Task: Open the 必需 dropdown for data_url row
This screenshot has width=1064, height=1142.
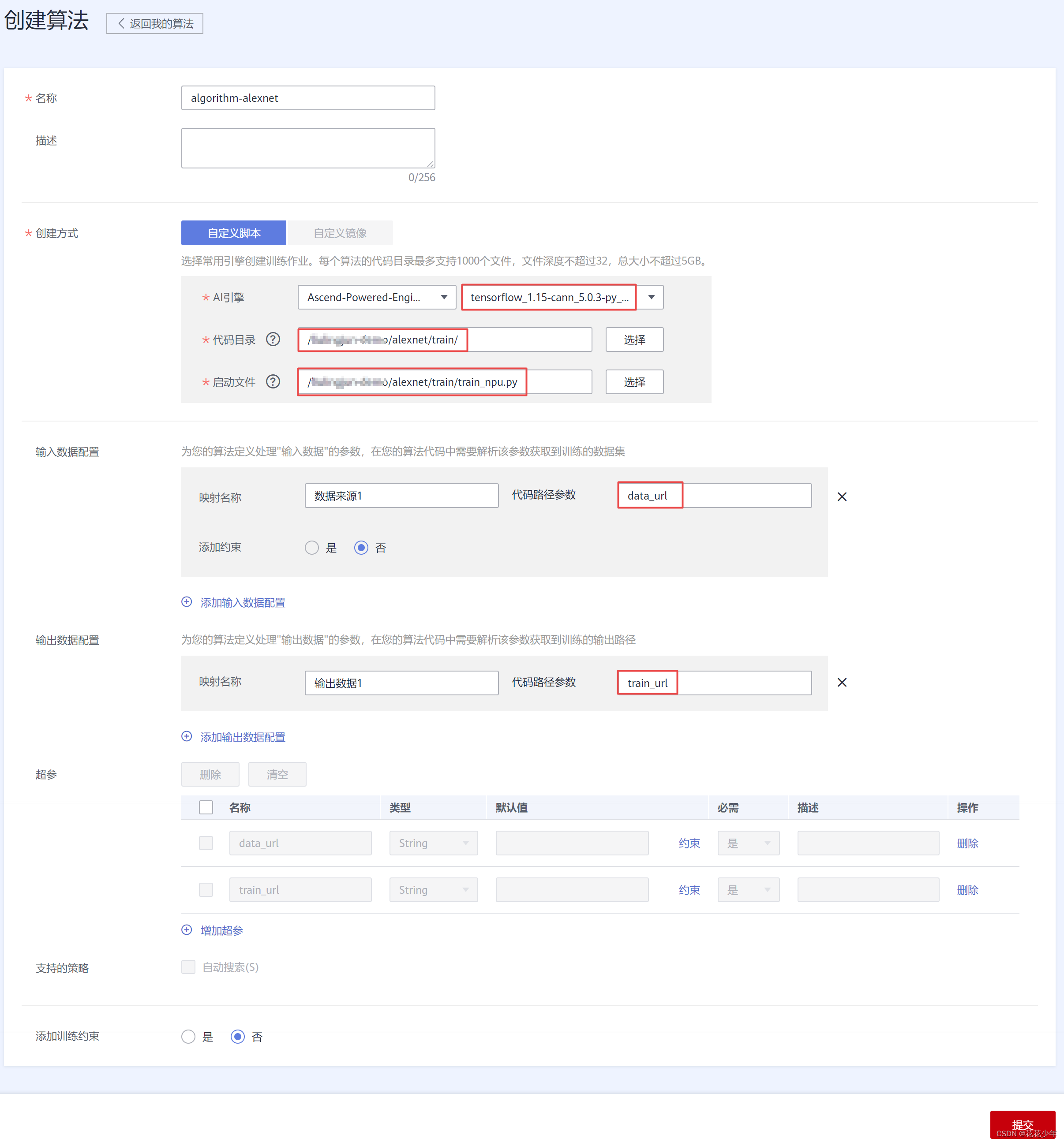Action: point(749,843)
